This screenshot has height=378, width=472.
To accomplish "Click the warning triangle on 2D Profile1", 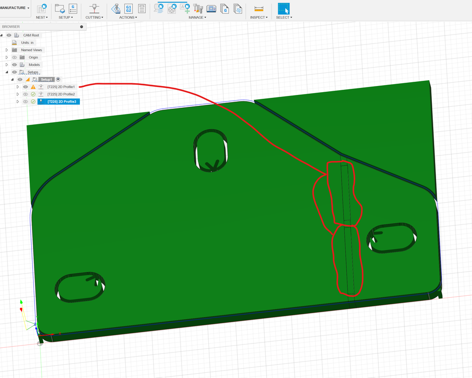I will click(33, 87).
